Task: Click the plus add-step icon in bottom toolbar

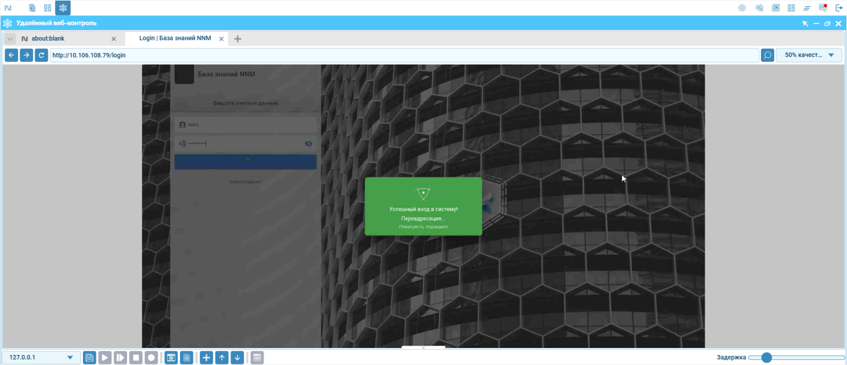Action: click(x=206, y=357)
